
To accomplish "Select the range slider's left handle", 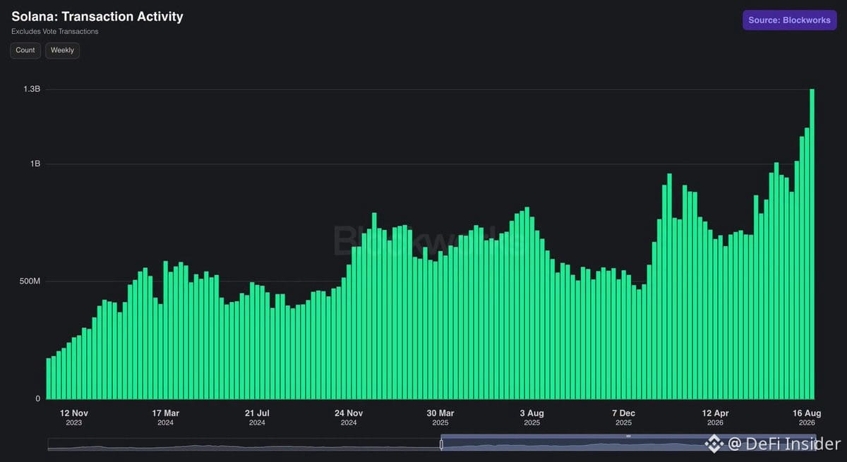I will tap(441, 444).
